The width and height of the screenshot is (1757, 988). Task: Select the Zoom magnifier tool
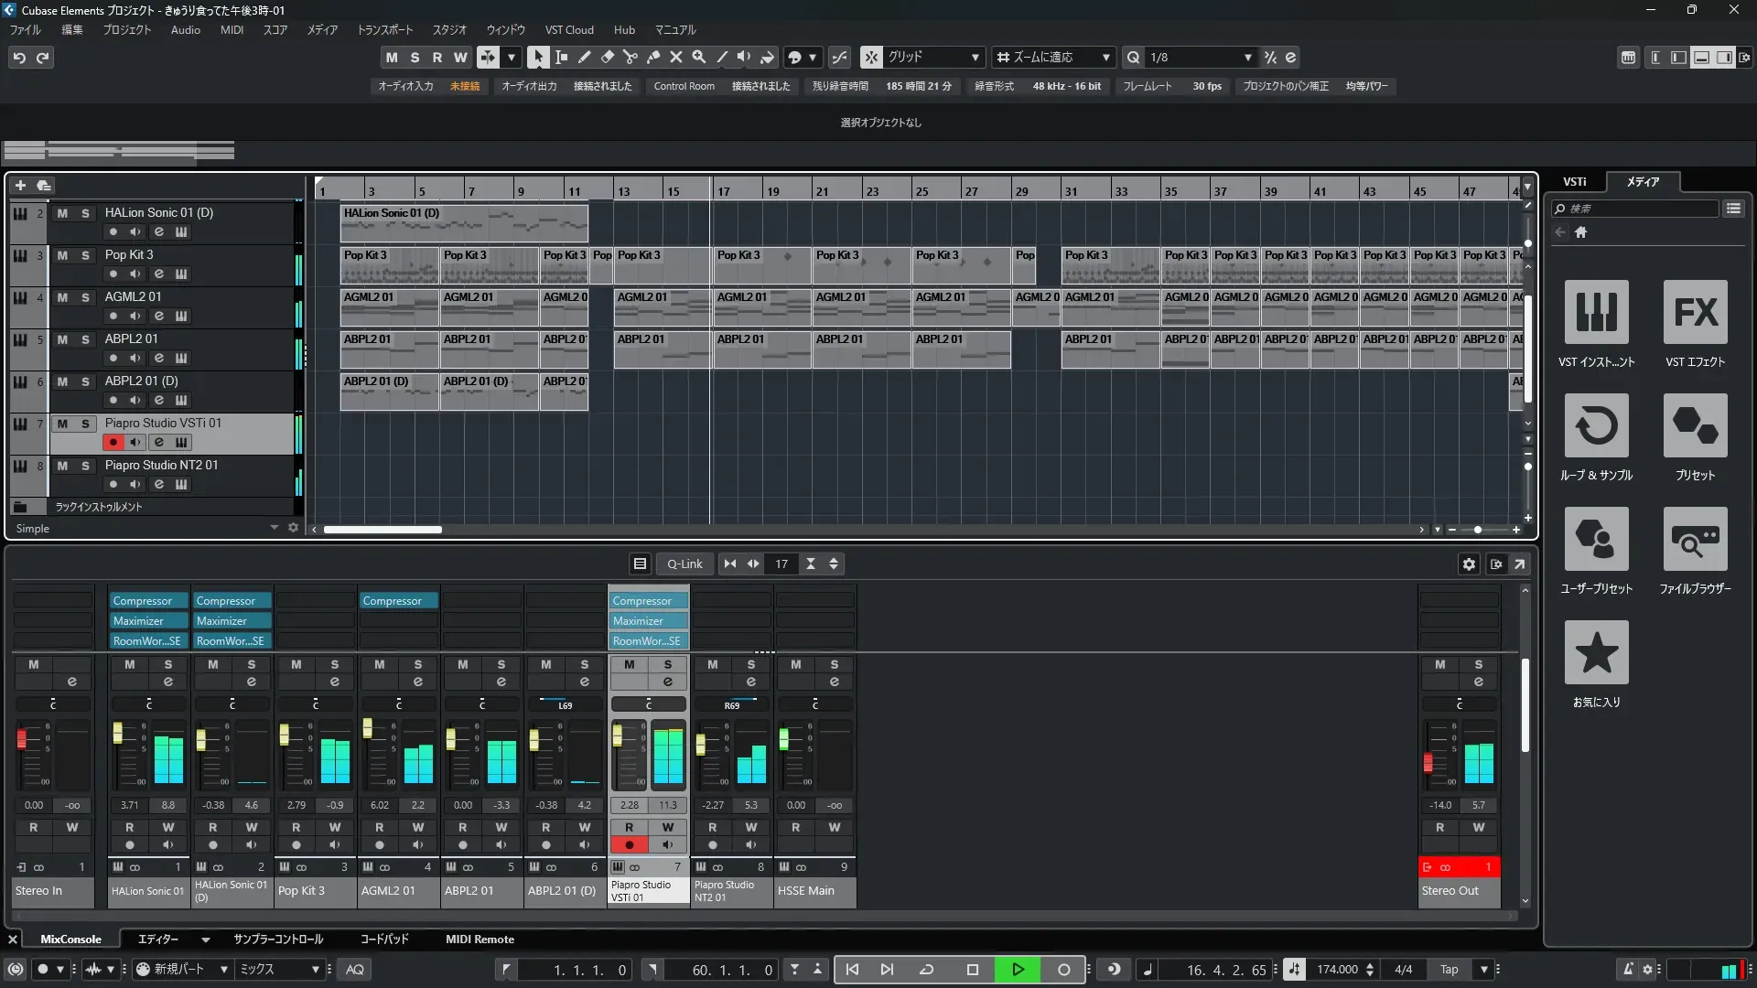point(698,57)
